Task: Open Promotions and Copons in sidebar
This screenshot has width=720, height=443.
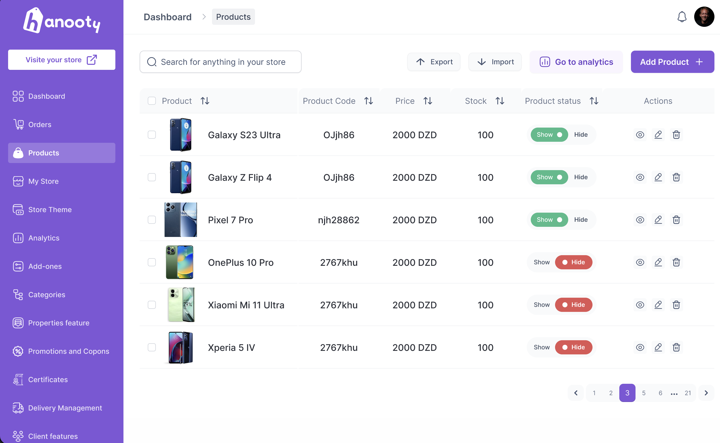Action: (62, 351)
